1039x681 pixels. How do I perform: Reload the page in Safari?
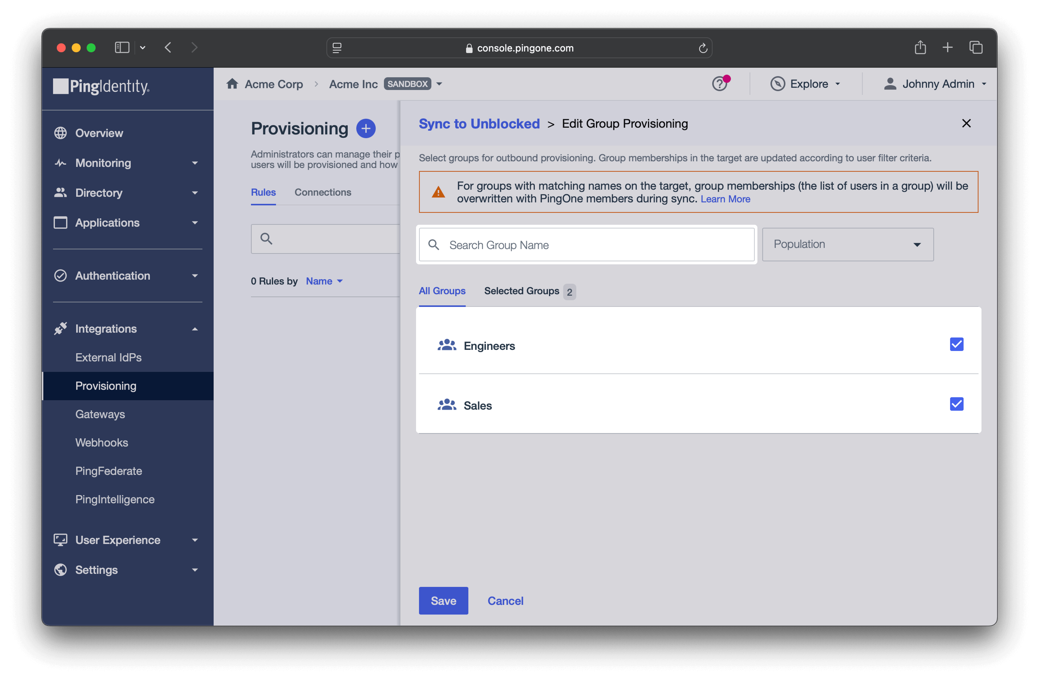(703, 48)
